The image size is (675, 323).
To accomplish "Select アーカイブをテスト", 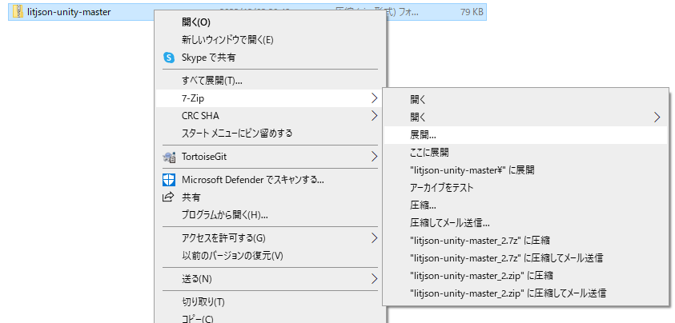I will [x=525, y=188].
